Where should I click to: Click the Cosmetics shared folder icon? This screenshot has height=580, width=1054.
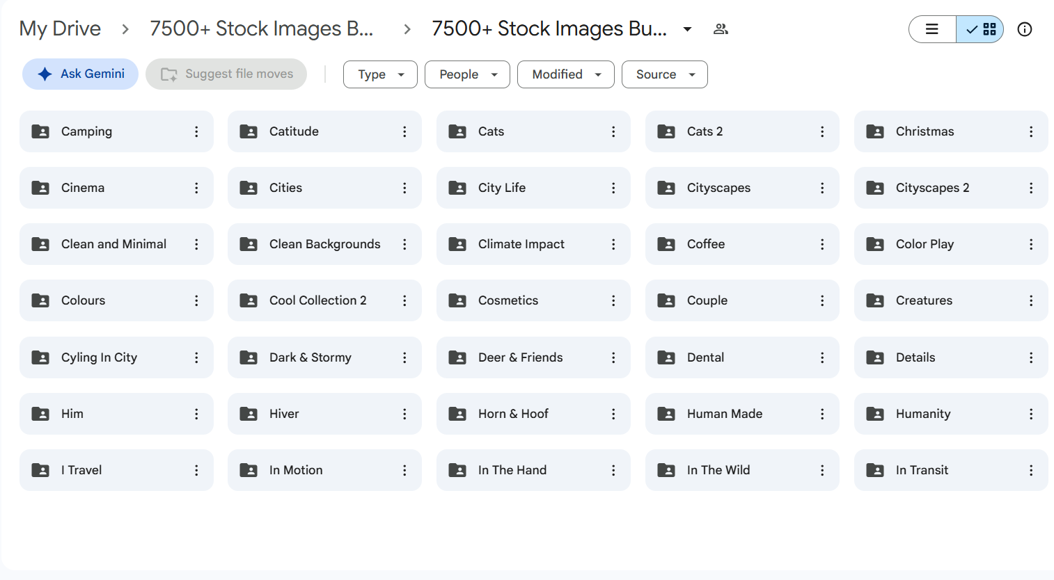pos(457,300)
